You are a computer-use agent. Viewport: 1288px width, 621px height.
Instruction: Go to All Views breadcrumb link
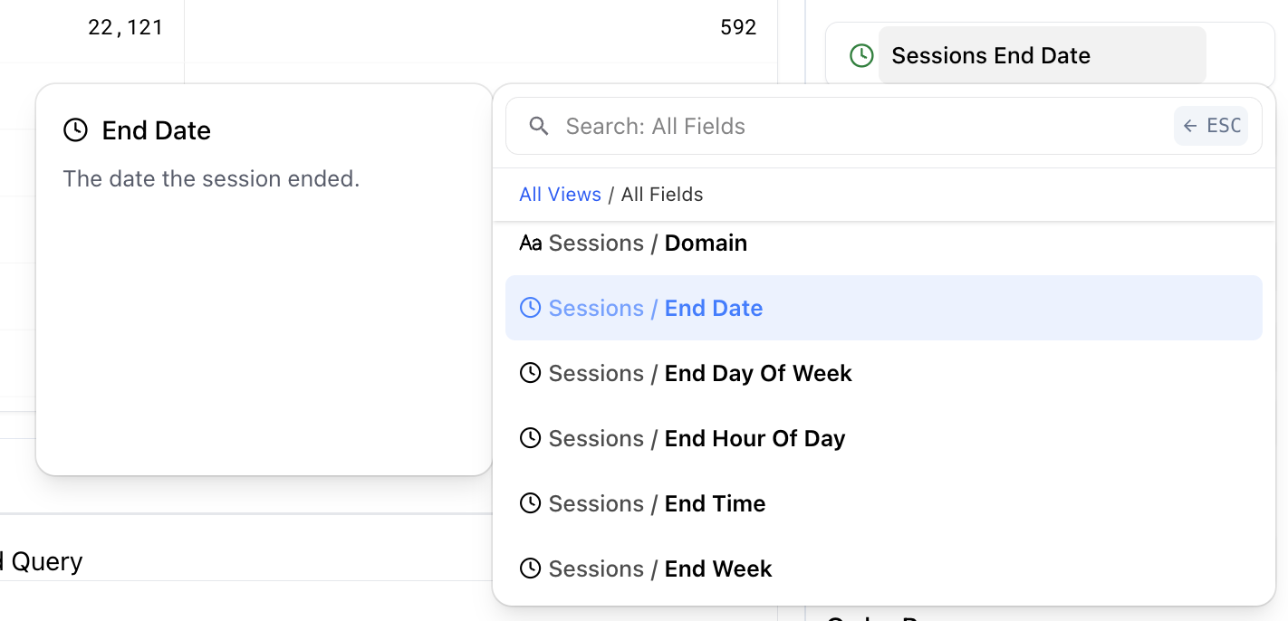(x=560, y=195)
